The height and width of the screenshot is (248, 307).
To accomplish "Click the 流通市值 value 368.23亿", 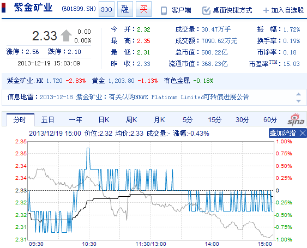I will (x=214, y=64).
